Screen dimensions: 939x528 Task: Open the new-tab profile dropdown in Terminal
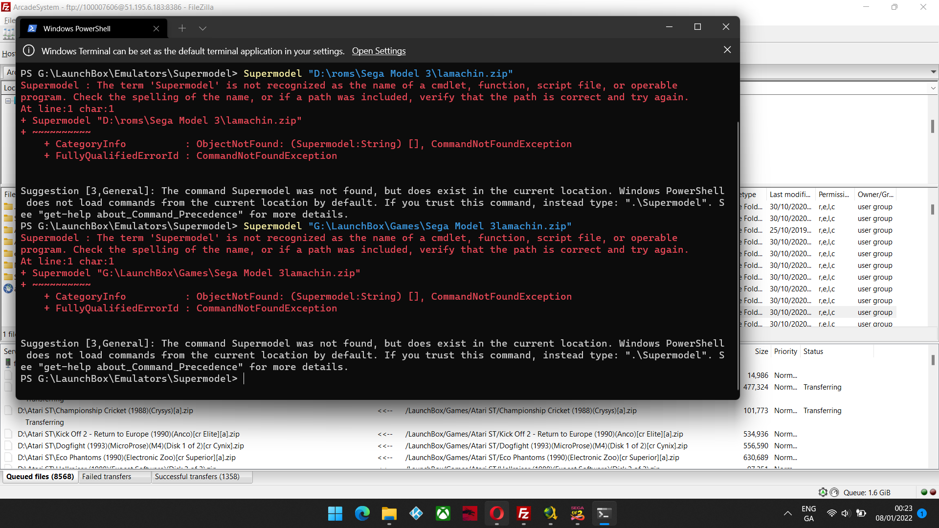pyautogui.click(x=202, y=28)
